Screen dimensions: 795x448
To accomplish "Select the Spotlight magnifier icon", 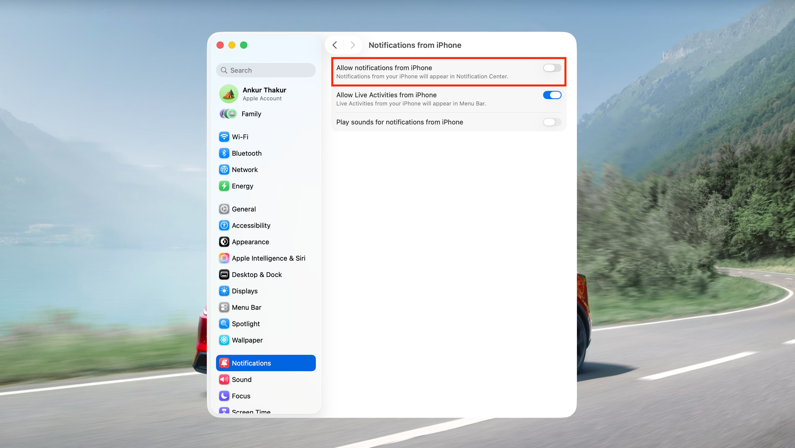I will [x=224, y=324].
